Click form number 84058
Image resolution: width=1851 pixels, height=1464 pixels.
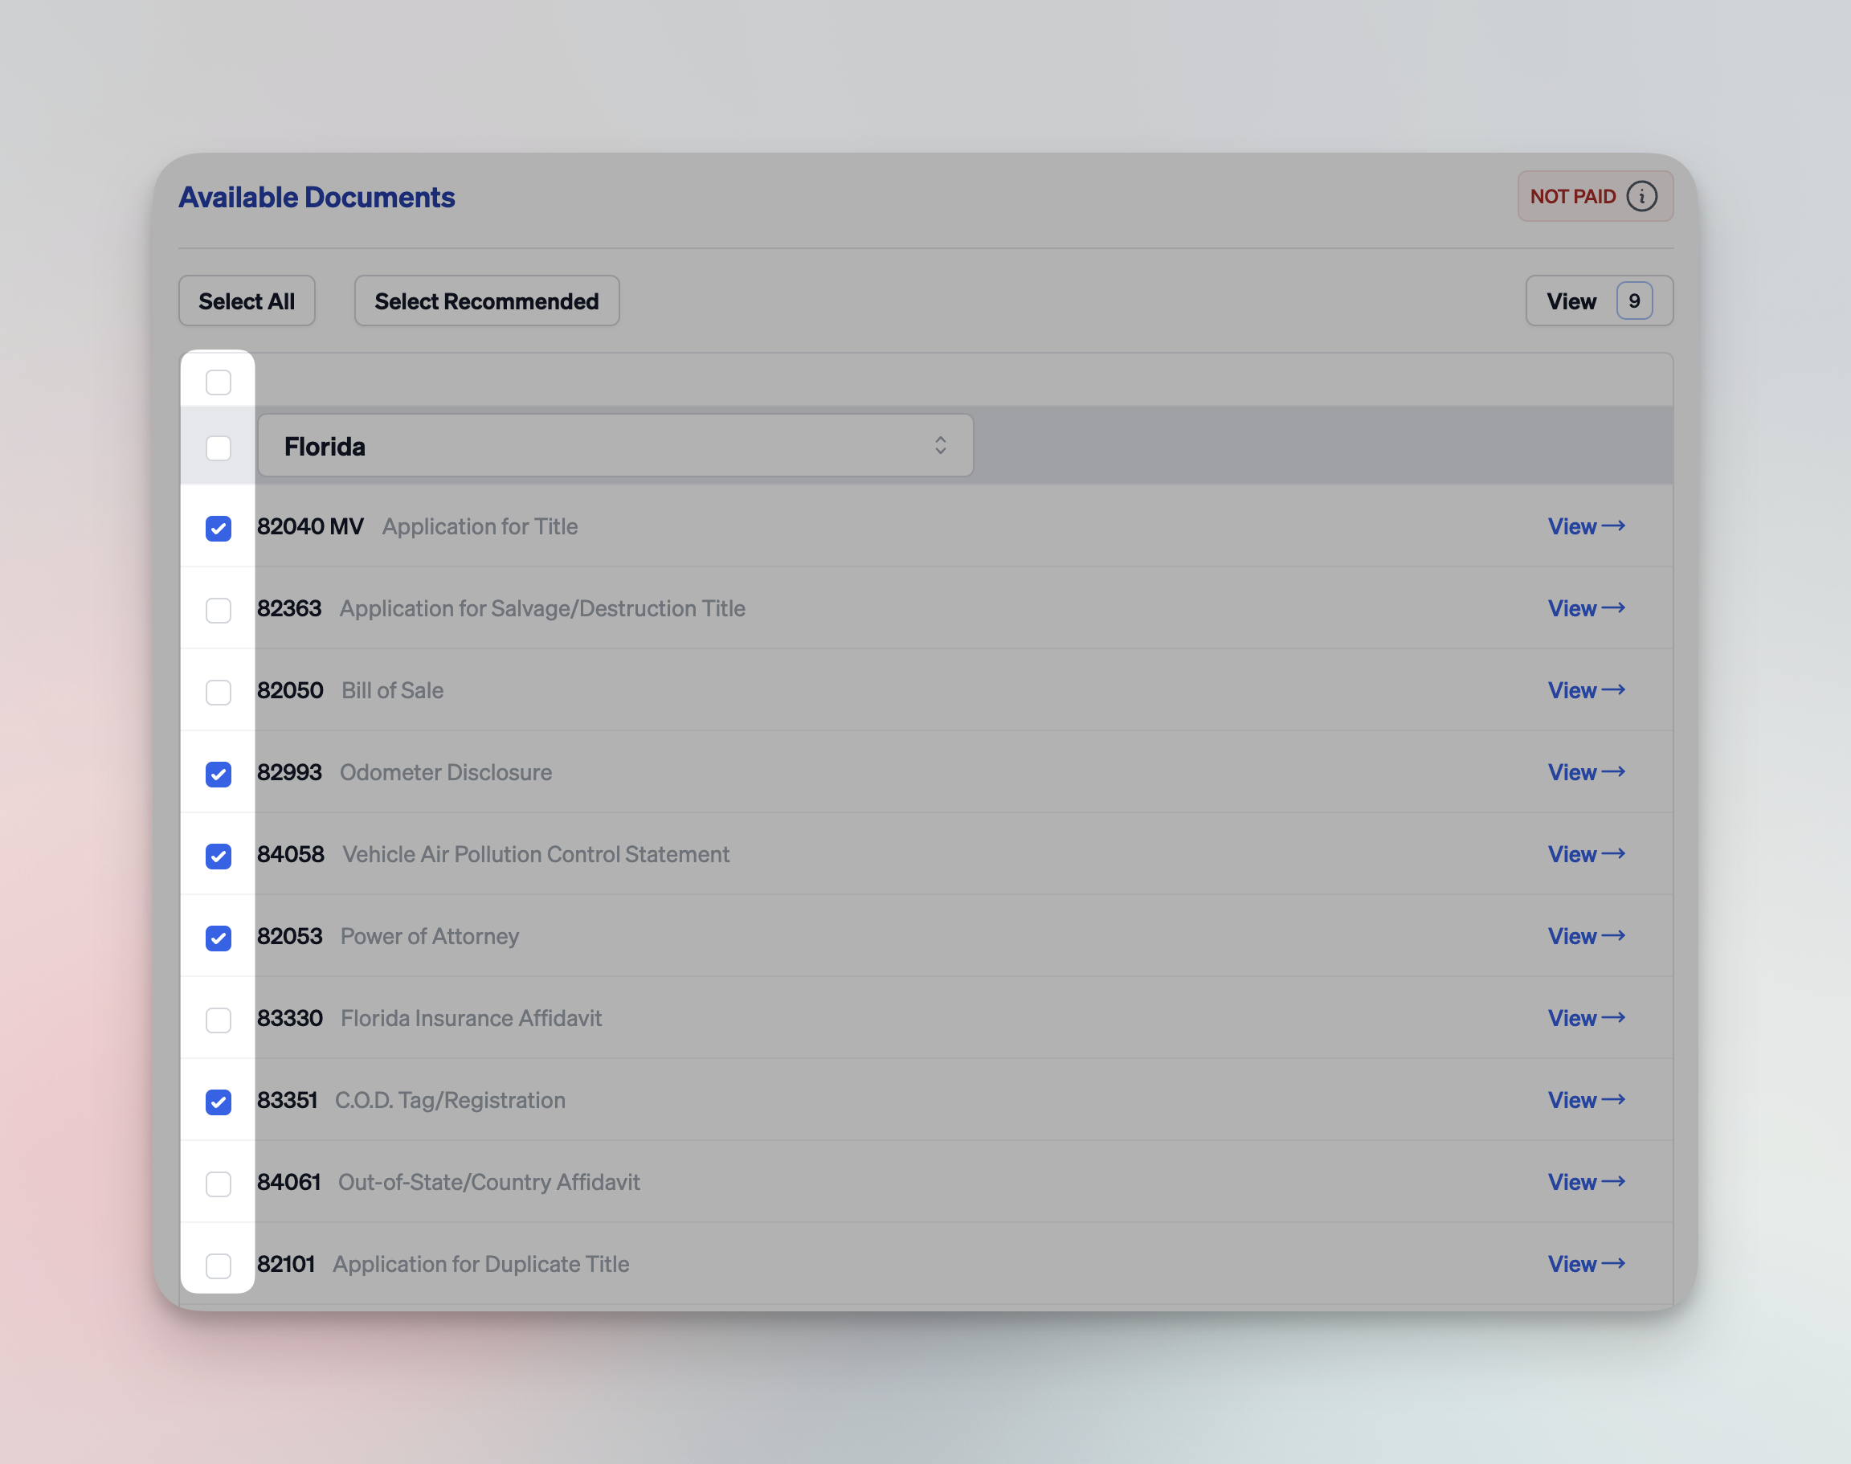point(291,853)
